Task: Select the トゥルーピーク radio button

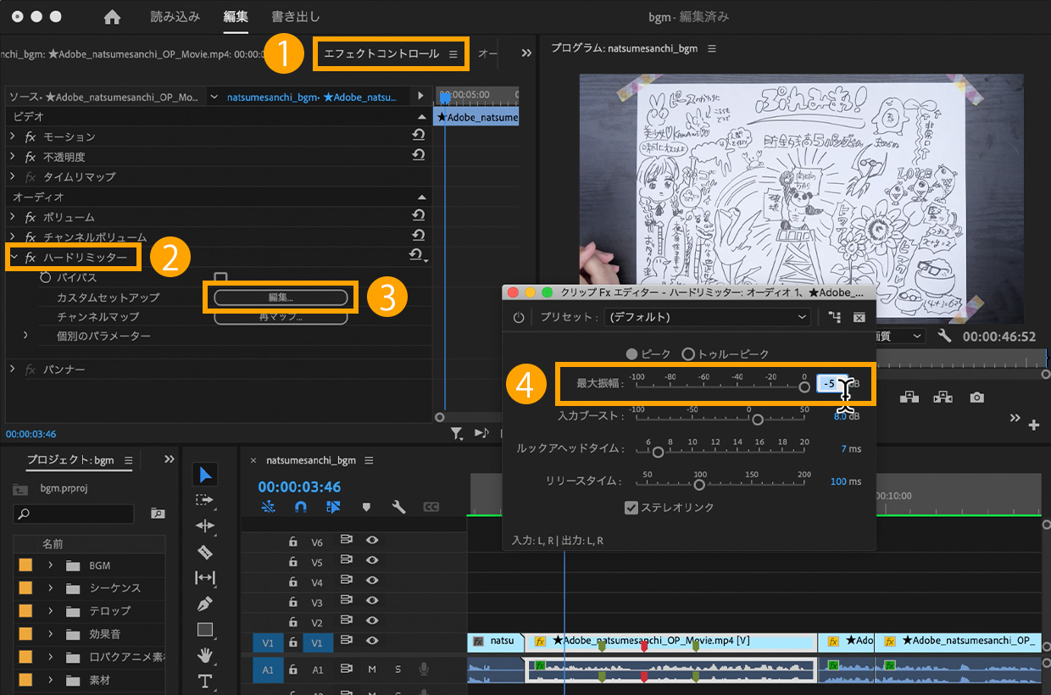Action: coord(688,354)
